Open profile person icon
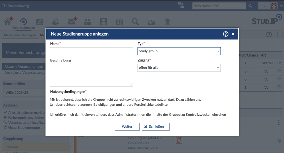 tap(103, 22)
